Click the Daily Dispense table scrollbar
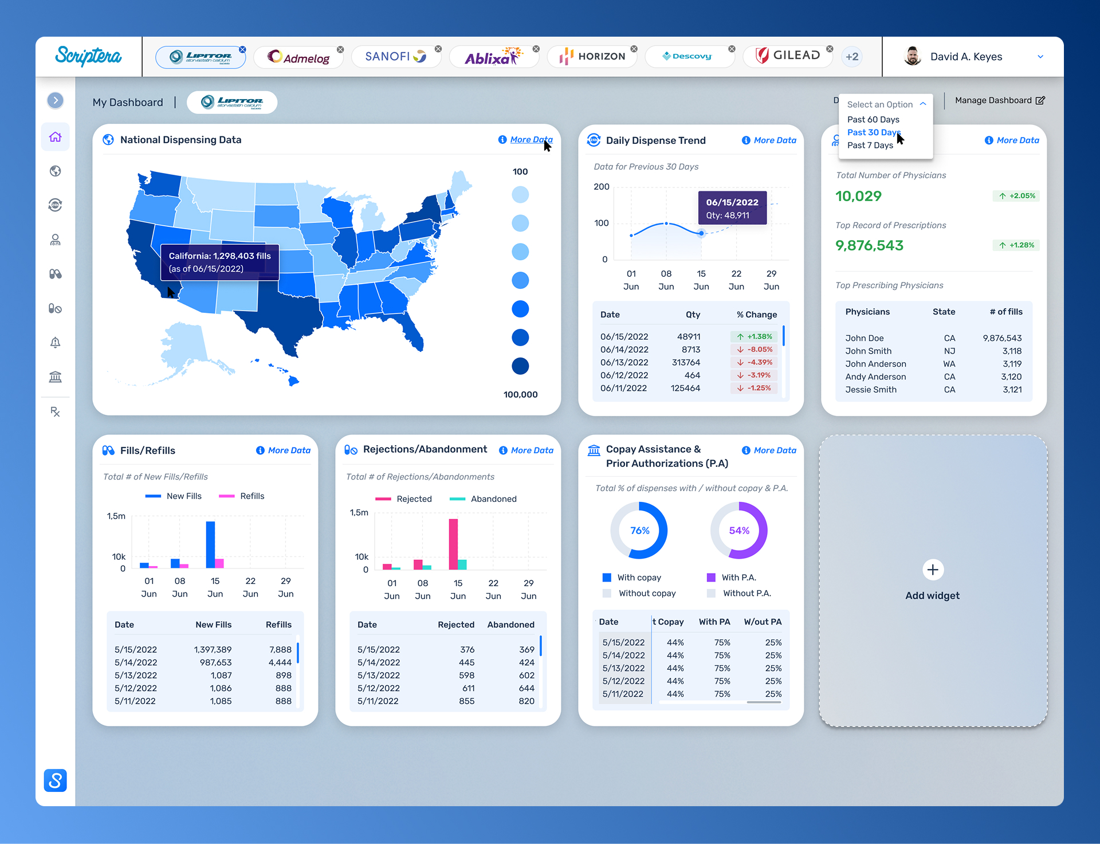The height and width of the screenshot is (844, 1100). coord(783,336)
